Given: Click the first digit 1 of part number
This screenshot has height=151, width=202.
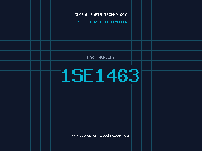Looking at the screenshot, I should point(67,75).
